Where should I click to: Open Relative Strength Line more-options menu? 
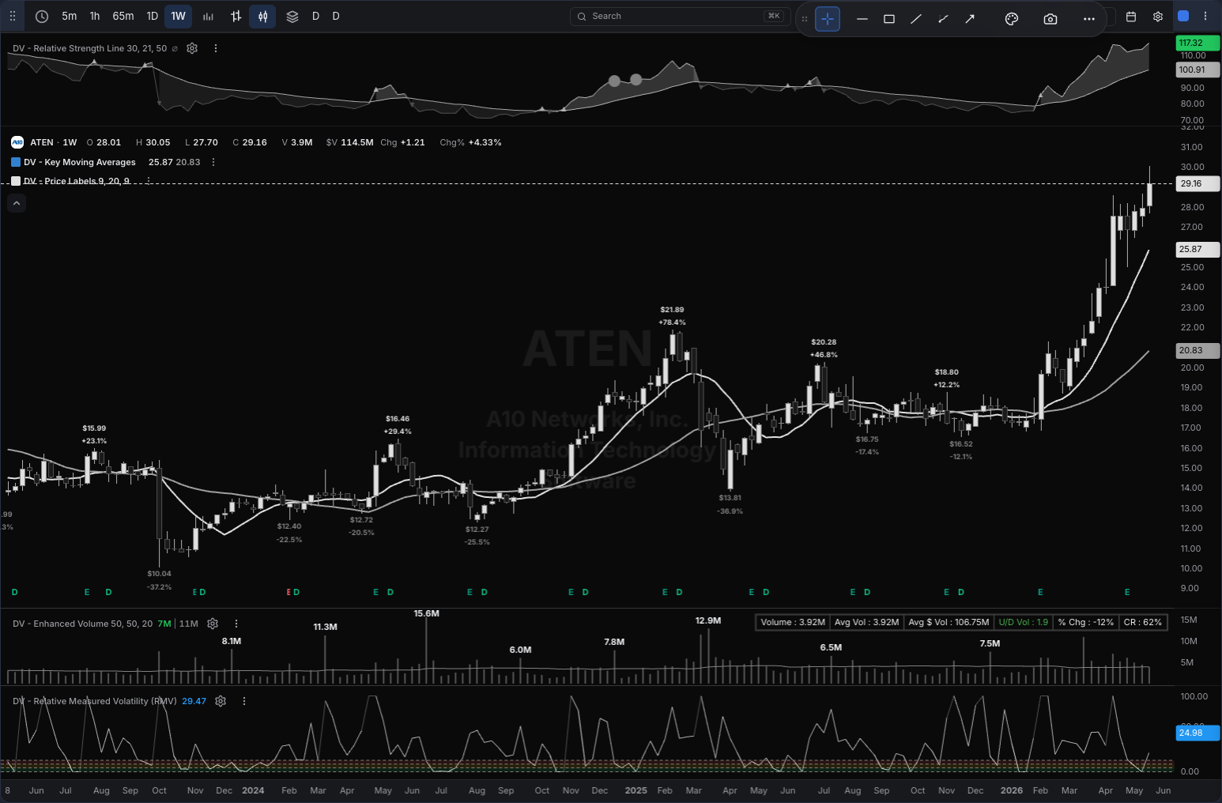tap(216, 48)
